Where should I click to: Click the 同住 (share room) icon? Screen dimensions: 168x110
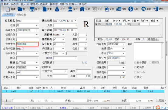(70, 9)
